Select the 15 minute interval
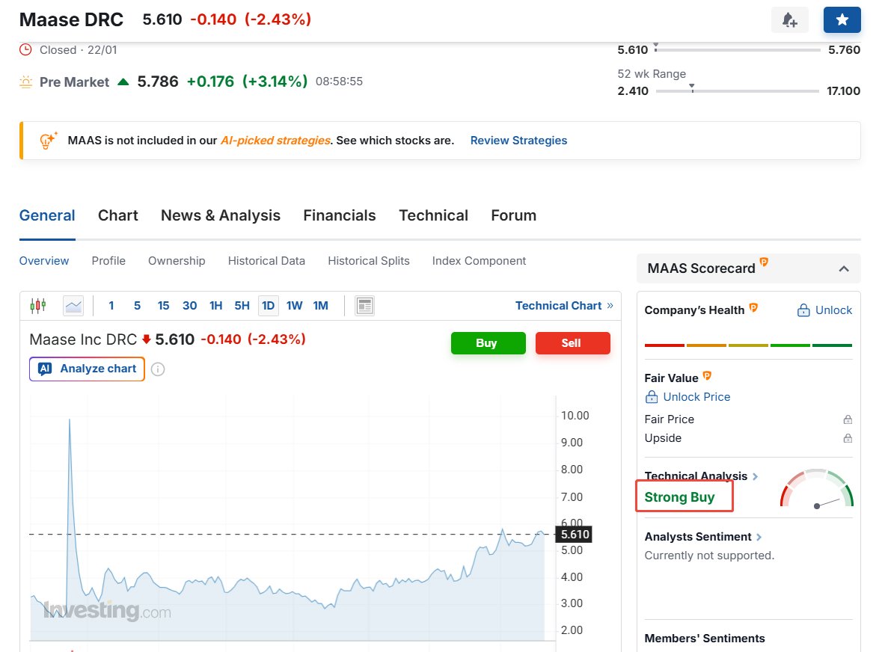The width and height of the screenshot is (882, 652). pyautogui.click(x=164, y=306)
